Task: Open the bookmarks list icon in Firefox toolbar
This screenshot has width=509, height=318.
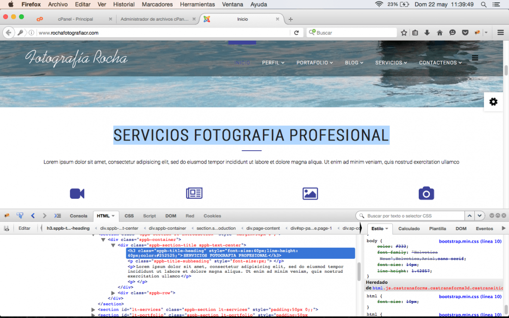Action: [415, 33]
